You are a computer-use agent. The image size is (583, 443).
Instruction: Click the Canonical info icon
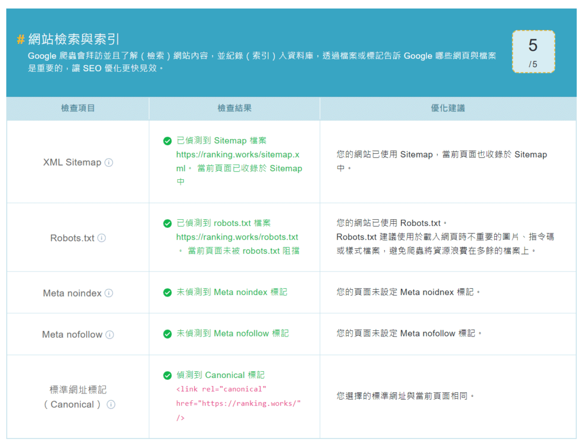click(111, 405)
